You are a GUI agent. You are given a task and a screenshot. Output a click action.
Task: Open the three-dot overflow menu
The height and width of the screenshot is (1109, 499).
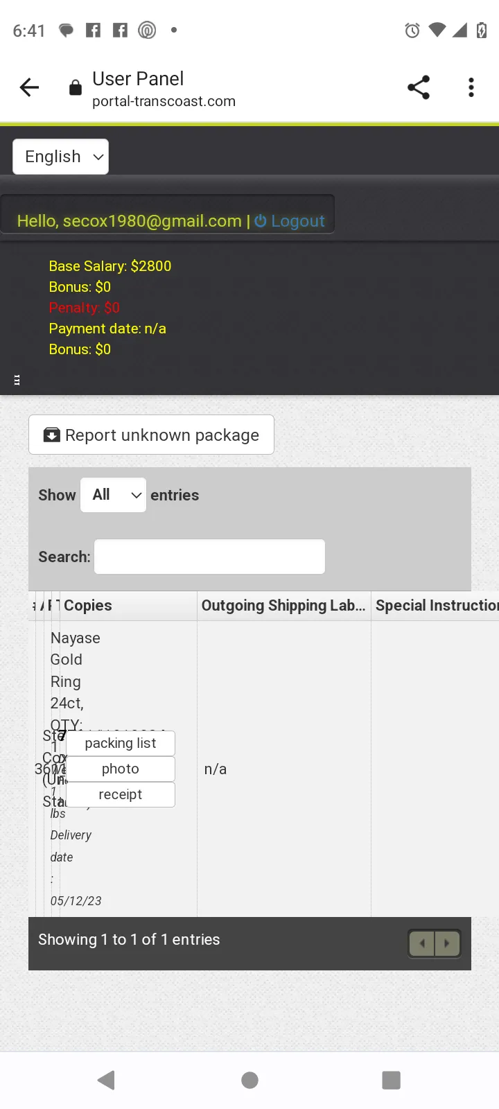(471, 87)
